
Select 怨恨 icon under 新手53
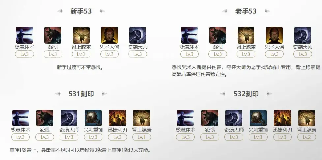pos(53,35)
